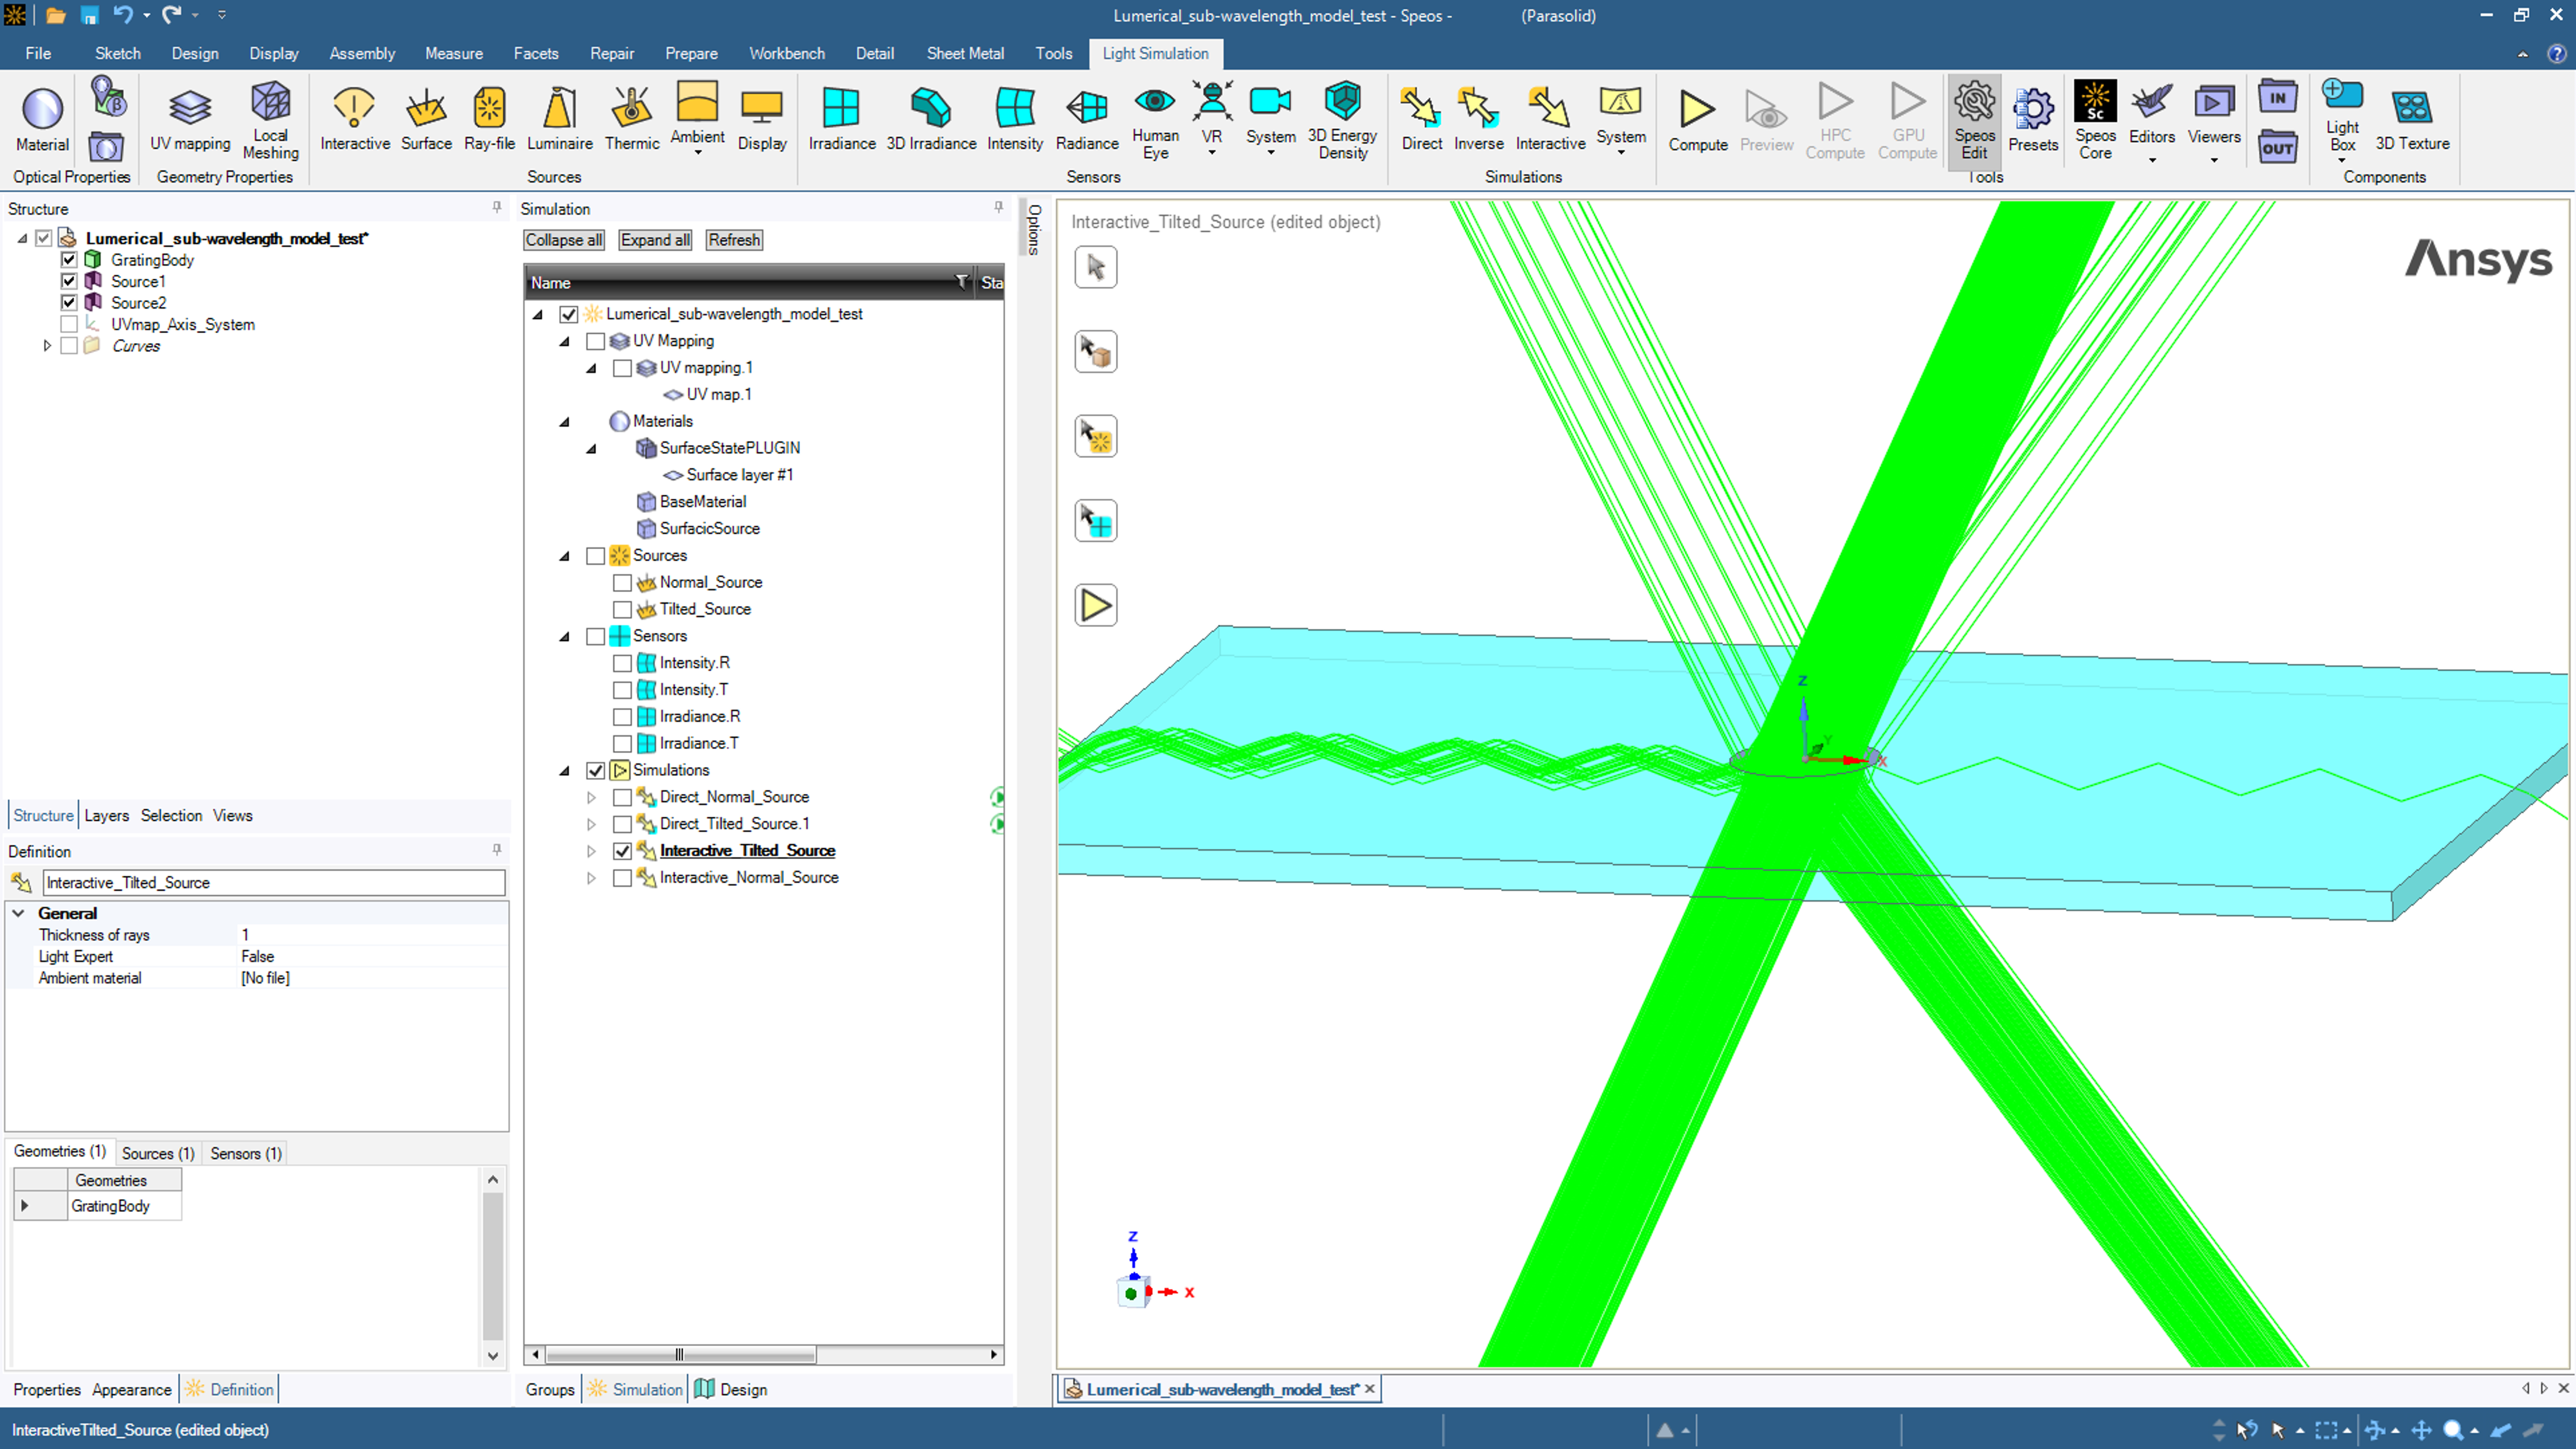Switch to the Layers panel tab
Viewport: 2576px width, 1449px height.
click(106, 815)
